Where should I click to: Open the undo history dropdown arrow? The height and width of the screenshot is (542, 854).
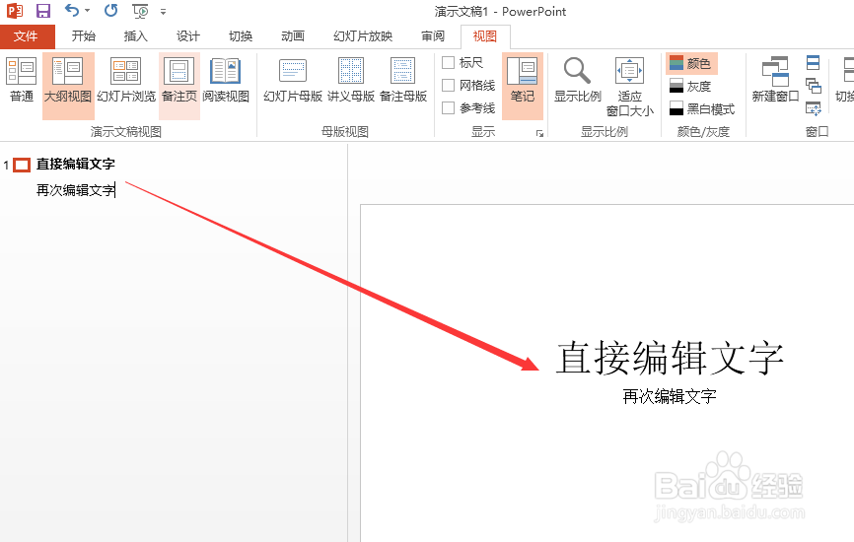click(87, 10)
